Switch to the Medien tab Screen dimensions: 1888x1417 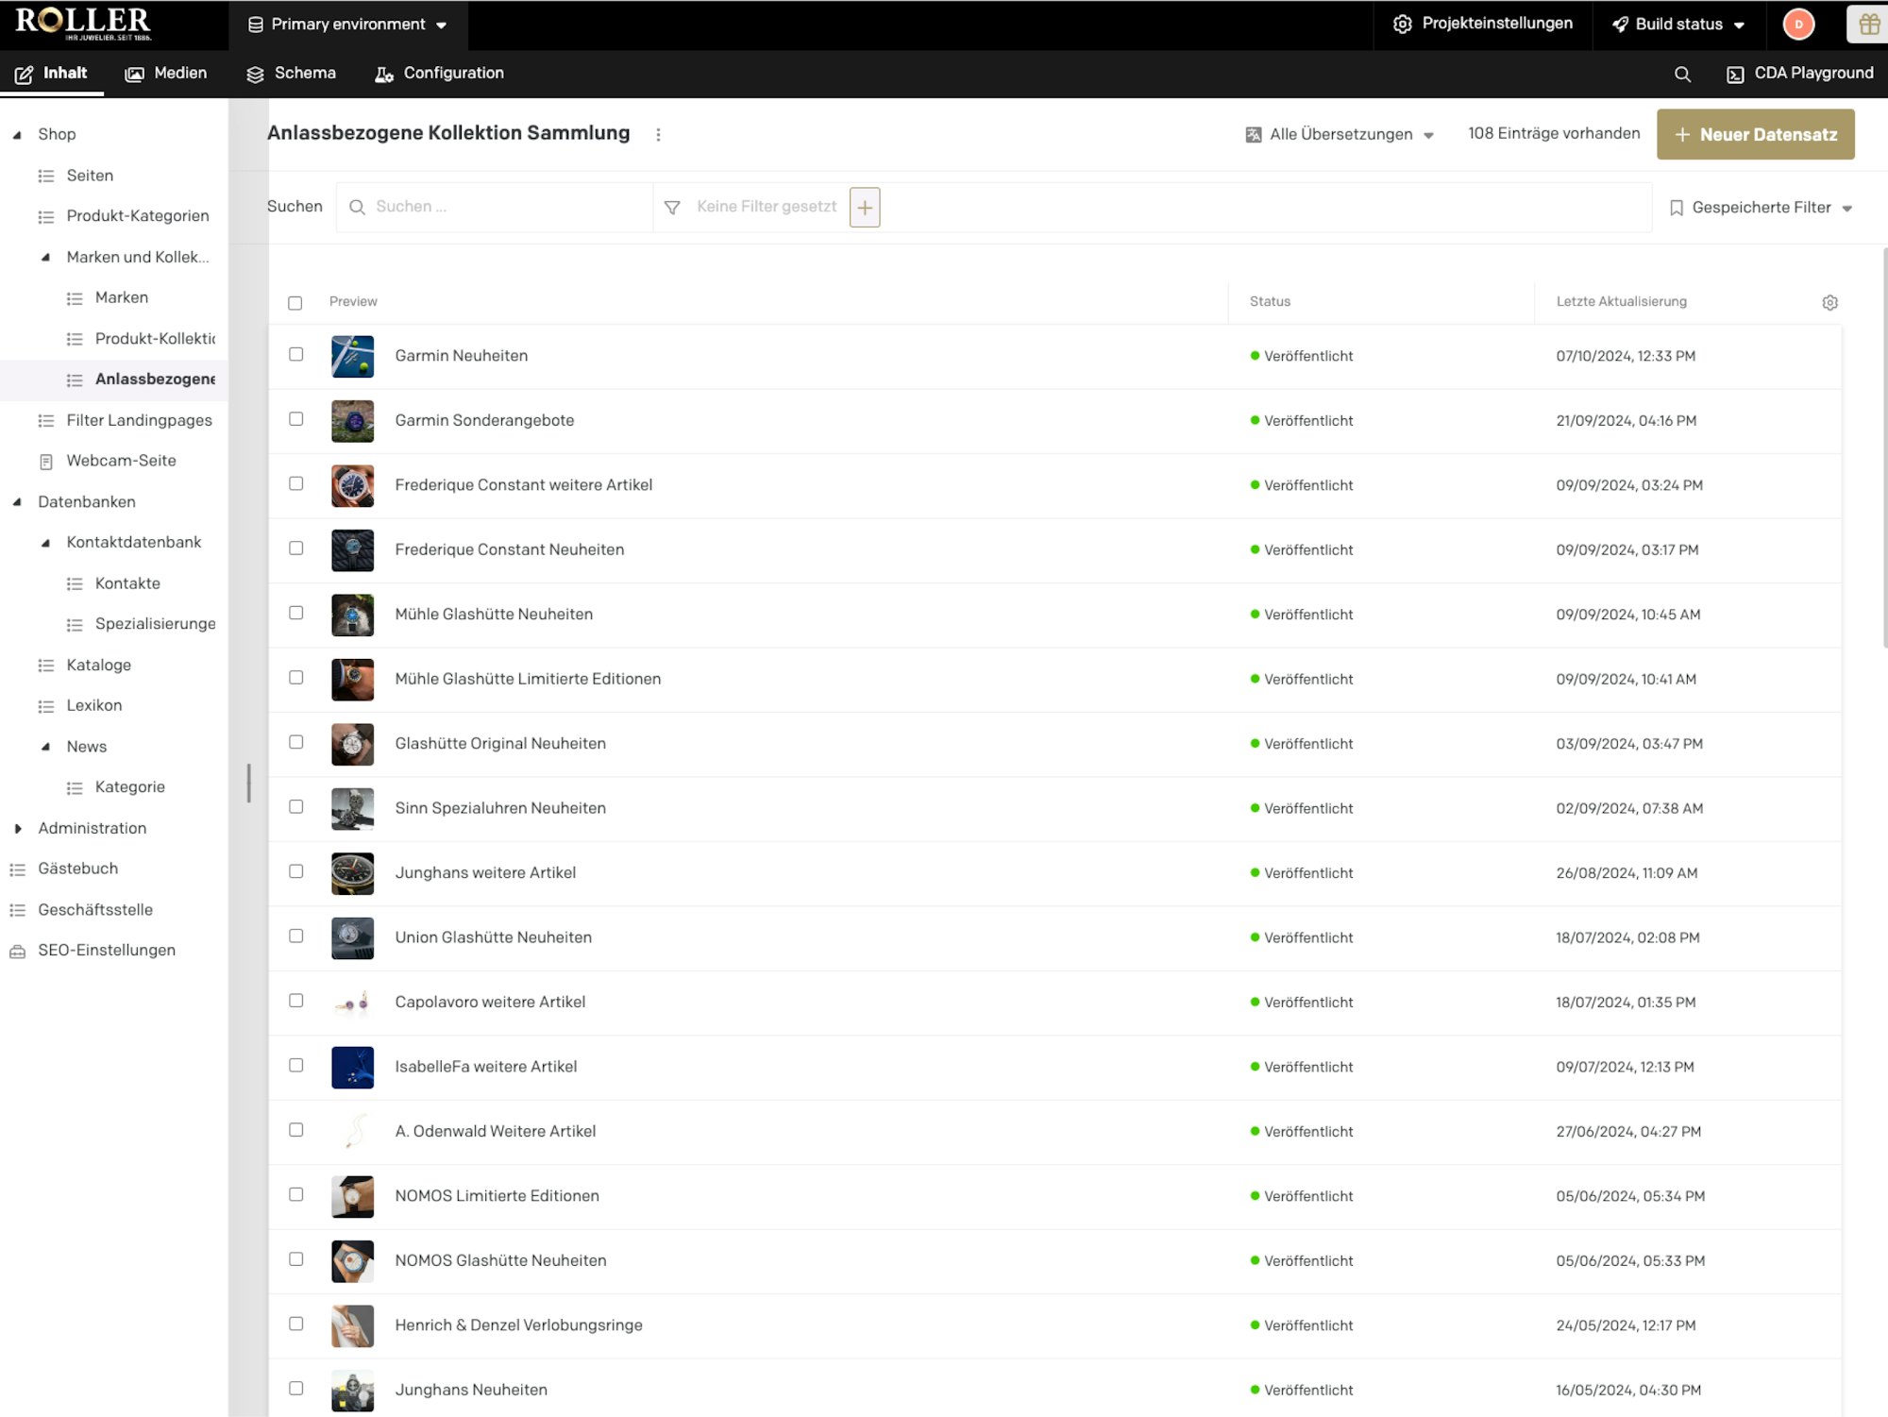coord(166,74)
